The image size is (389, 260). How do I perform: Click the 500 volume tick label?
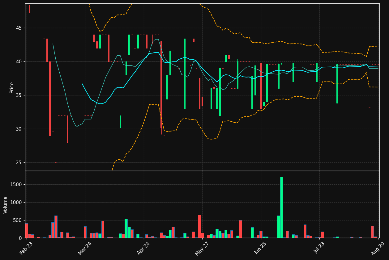point(18,220)
